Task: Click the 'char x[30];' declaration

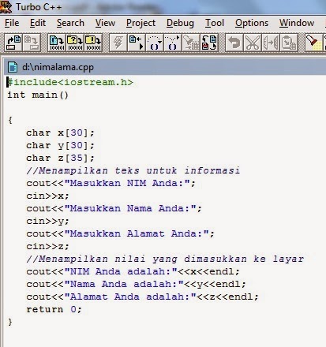Action: [x=60, y=132]
